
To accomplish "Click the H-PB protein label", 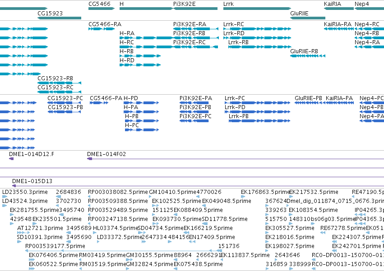I will click(x=131, y=116).
